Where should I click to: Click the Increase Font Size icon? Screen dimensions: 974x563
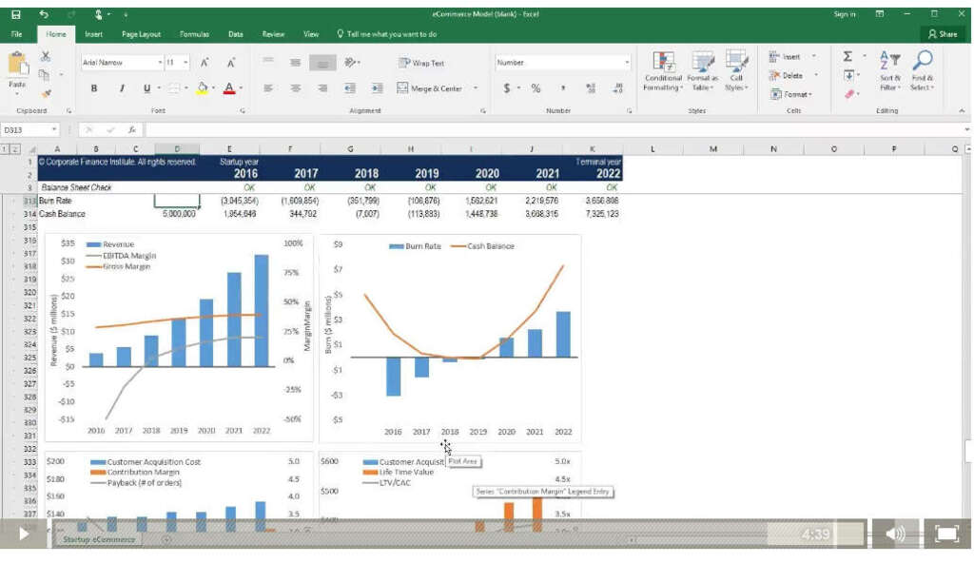click(x=205, y=63)
